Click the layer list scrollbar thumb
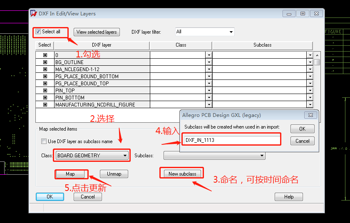350x223 pixels. click(x=317, y=62)
